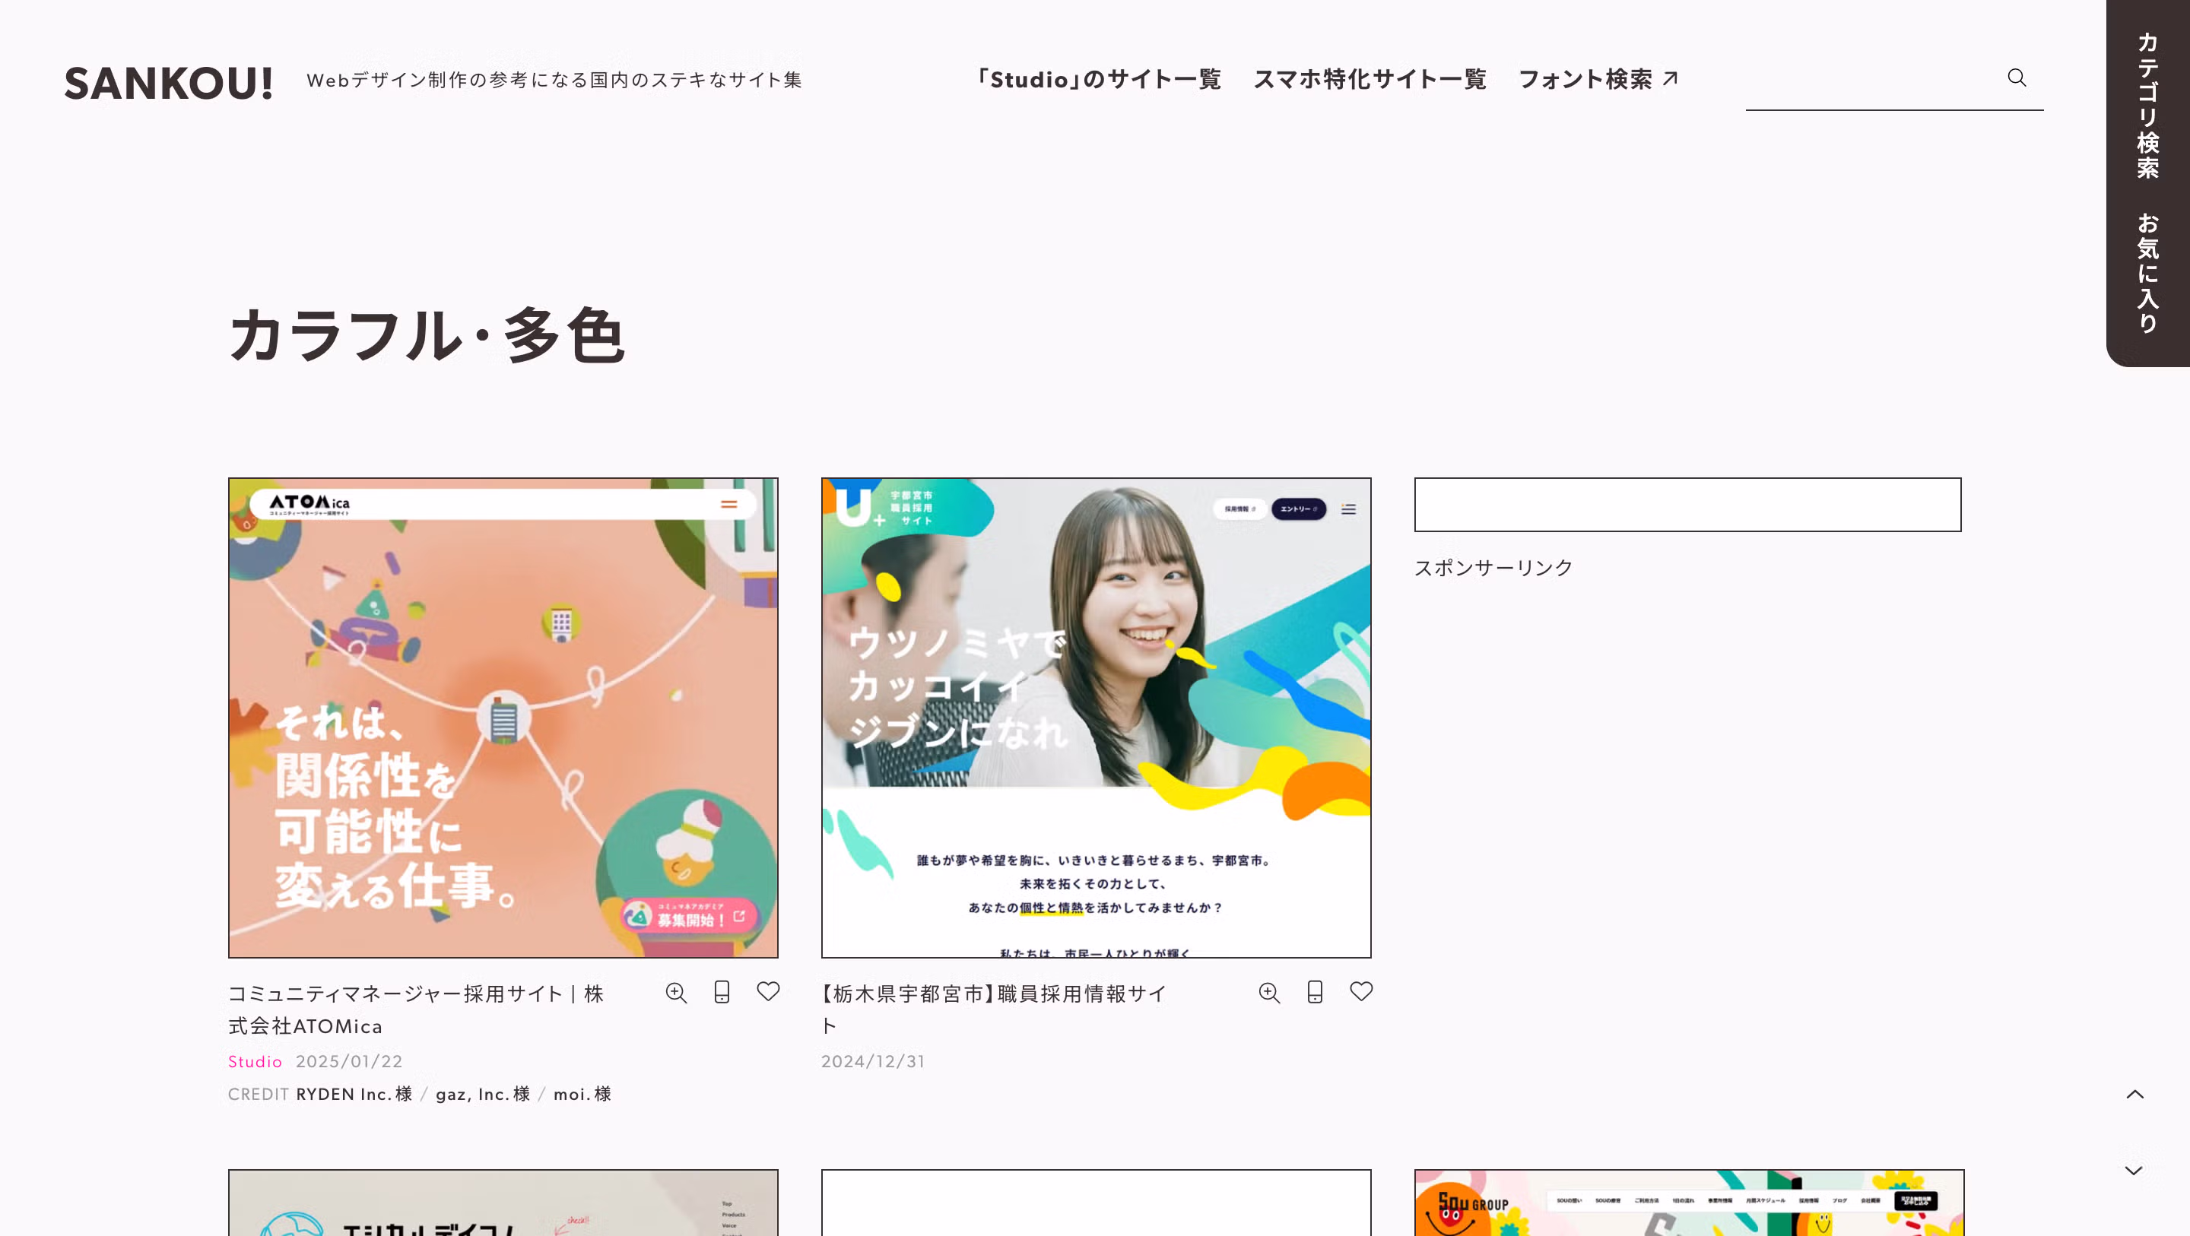Click the pink Studio tag
This screenshot has width=2190, height=1236.
[x=255, y=1062]
